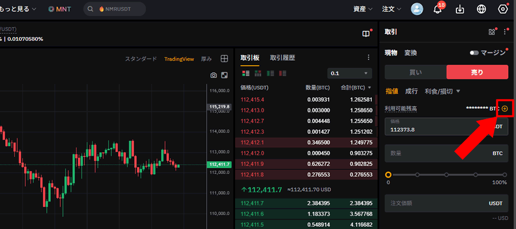516x229 pixels.
Task: Toggle the マージン margin switch
Action: pyautogui.click(x=474, y=53)
